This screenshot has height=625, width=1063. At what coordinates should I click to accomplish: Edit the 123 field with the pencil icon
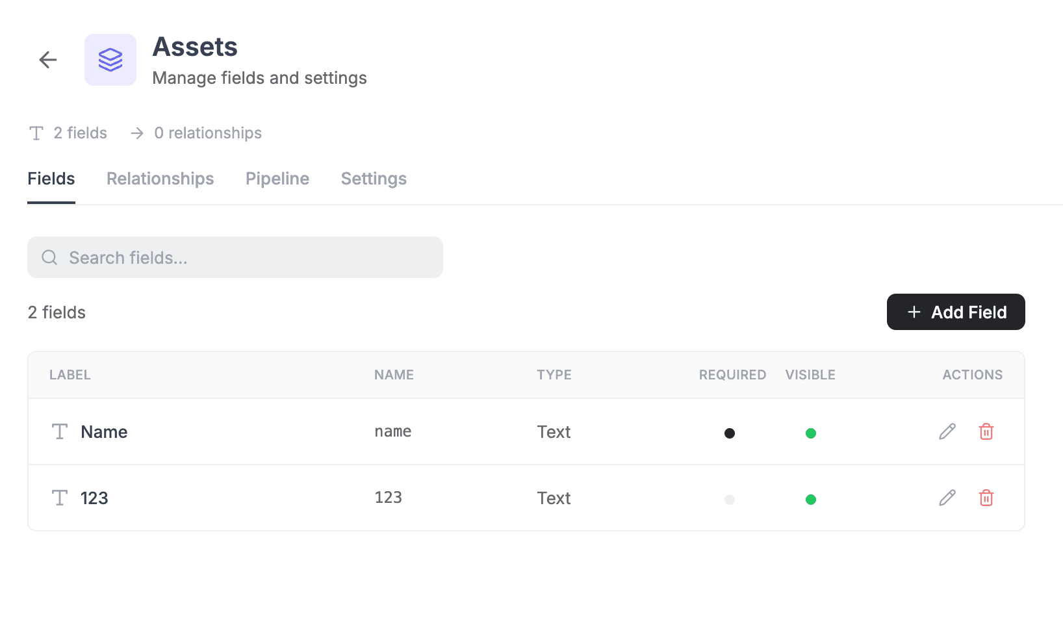pyautogui.click(x=947, y=497)
